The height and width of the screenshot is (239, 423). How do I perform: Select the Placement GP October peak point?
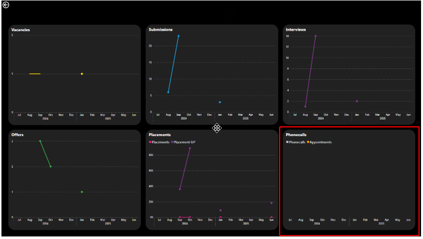190,148
